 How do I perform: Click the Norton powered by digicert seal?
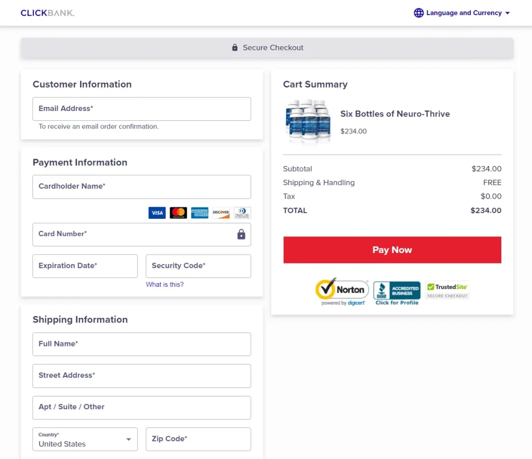[342, 290]
